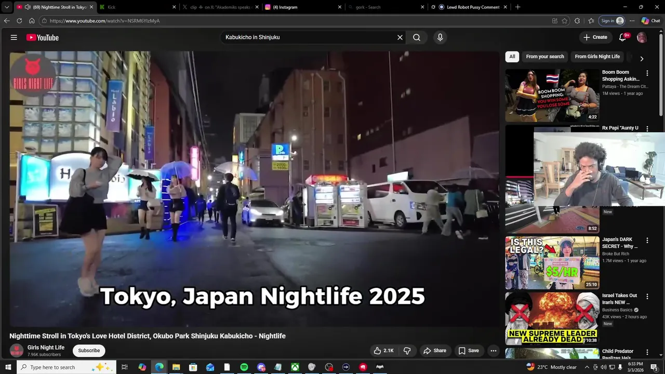Open options for Rx Papi video
Screen dimensions: 665x374
[x=647, y=128]
